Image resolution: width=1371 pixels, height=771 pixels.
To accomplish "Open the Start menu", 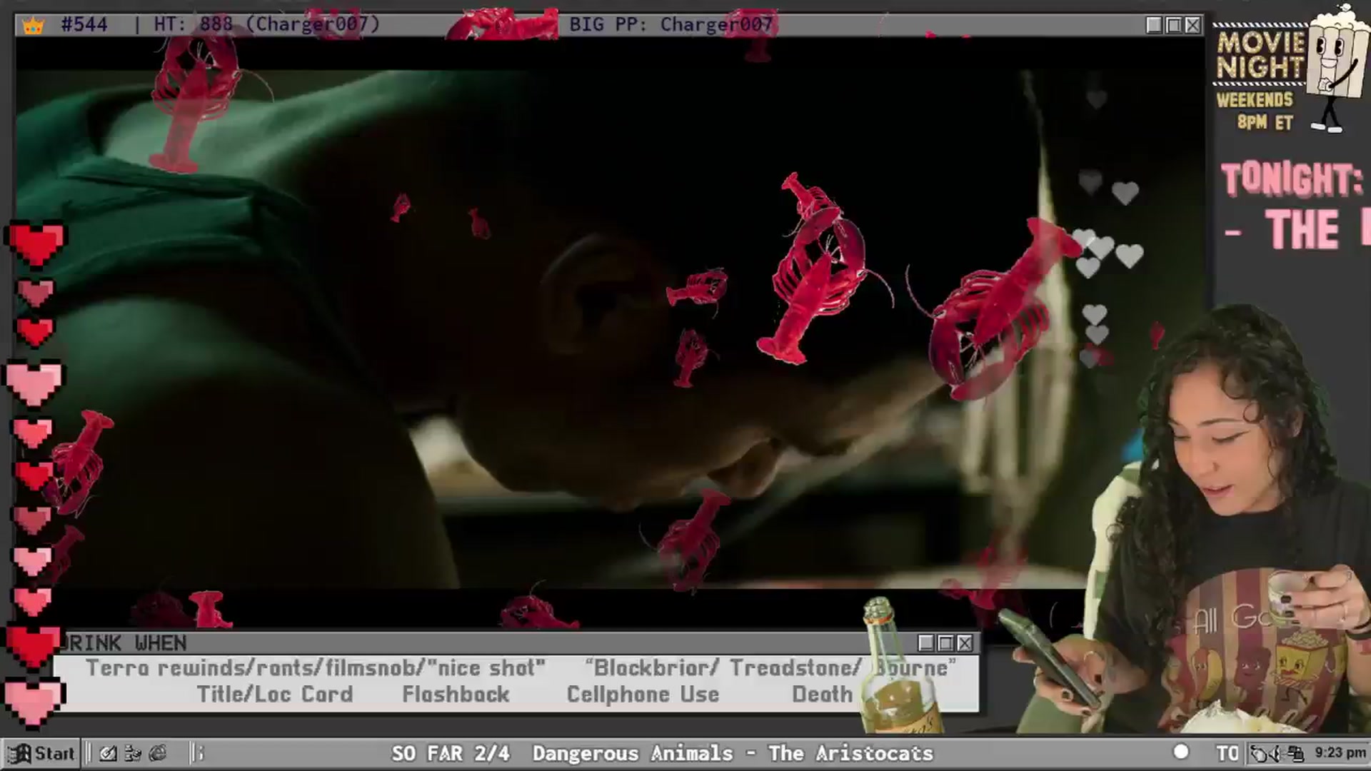I will [41, 753].
